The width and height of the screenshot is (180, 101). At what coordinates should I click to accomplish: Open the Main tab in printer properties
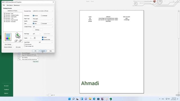click(4, 5)
